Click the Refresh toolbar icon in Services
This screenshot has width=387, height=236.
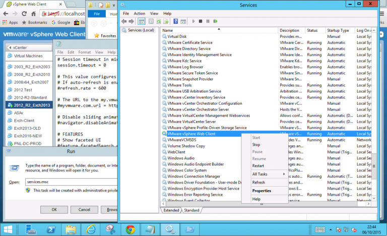[x=158, y=22]
